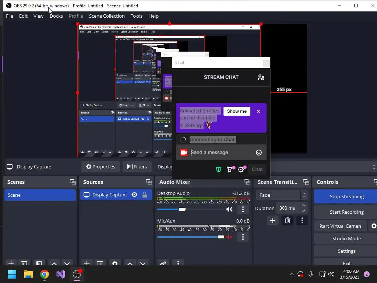The image size is (377, 283).
Task: Move scene down with arrow icon
Action: pyautogui.click(x=67, y=263)
